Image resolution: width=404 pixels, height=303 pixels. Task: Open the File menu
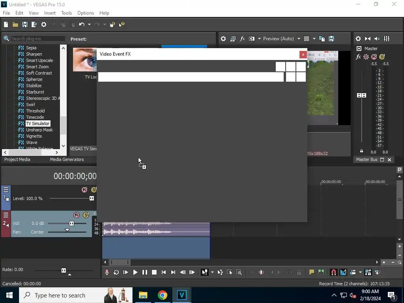pyautogui.click(x=6, y=13)
